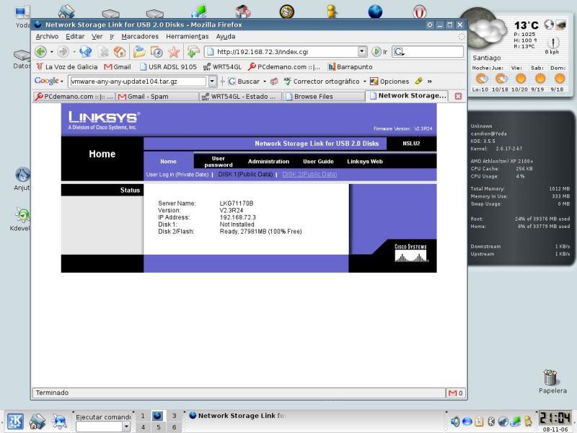
Task: Open the Ayuda menu
Action: (226, 37)
